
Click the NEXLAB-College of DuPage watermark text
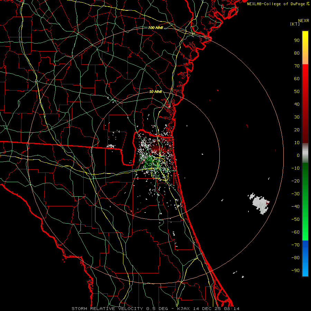(x=278, y=4)
